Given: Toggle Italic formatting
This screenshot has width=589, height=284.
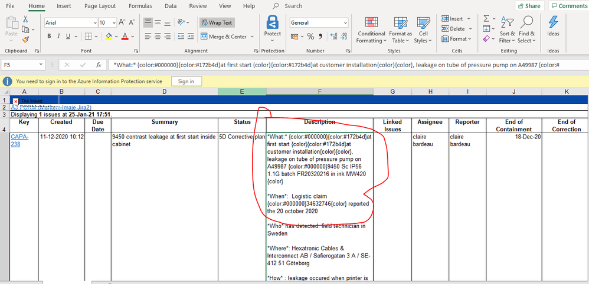Looking at the screenshot, I should 58,37.
